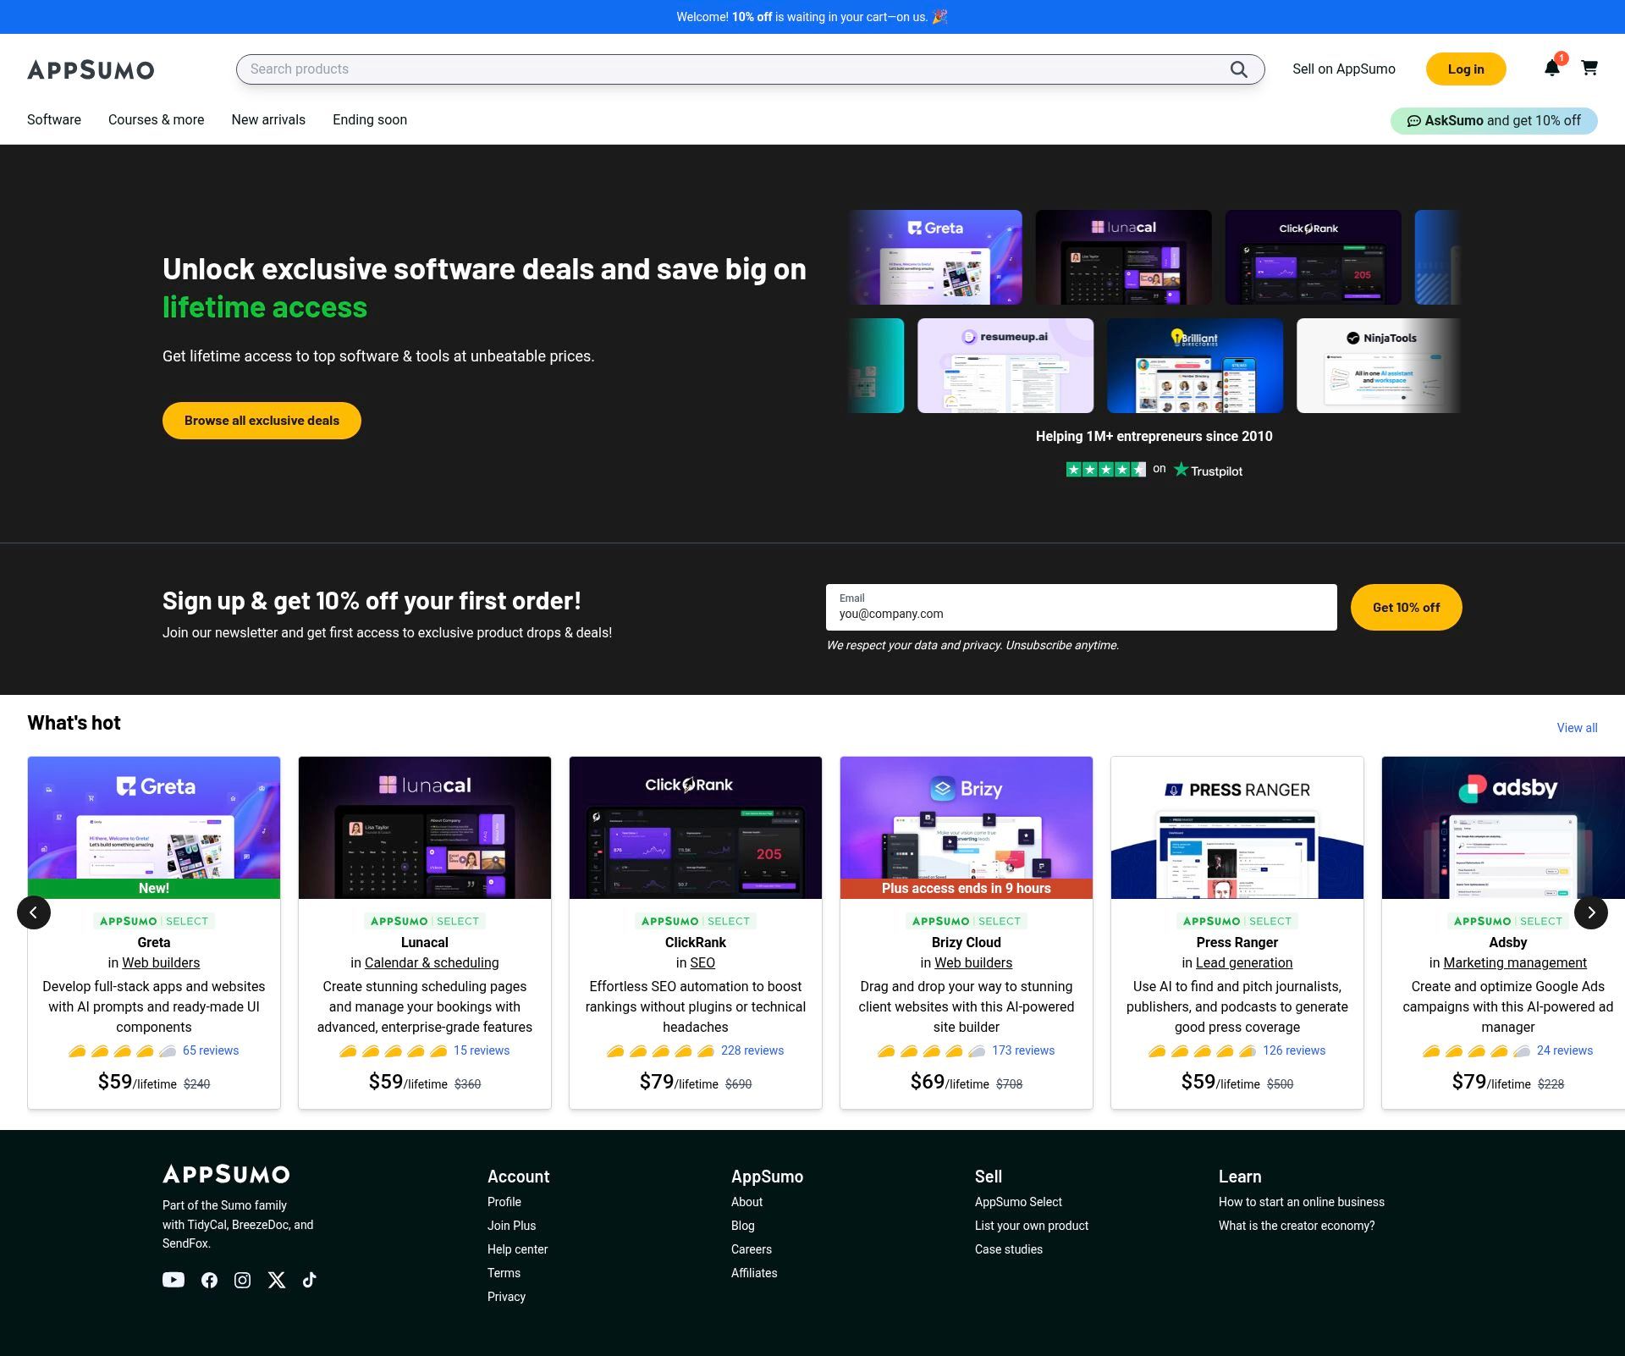Open footer Help center link
Viewport: 1625px width, 1356px height.
point(518,1249)
